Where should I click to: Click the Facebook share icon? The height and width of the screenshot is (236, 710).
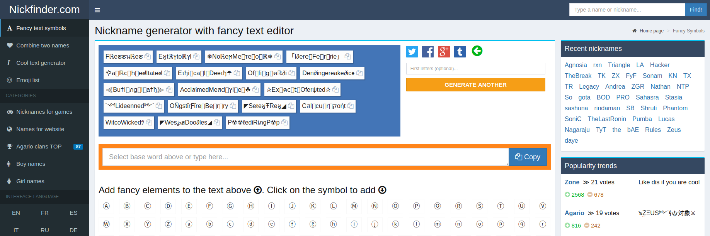[x=428, y=52]
